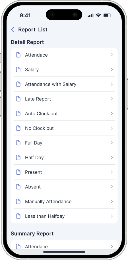128x260 pixels.
Task: Click the file icon next to Full Day
Action: coord(18,143)
